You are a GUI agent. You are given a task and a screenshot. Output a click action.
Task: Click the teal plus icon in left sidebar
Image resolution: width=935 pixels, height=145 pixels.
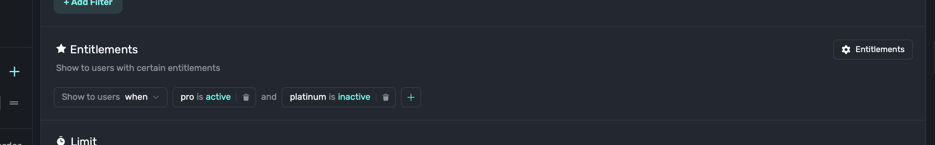[x=15, y=72]
